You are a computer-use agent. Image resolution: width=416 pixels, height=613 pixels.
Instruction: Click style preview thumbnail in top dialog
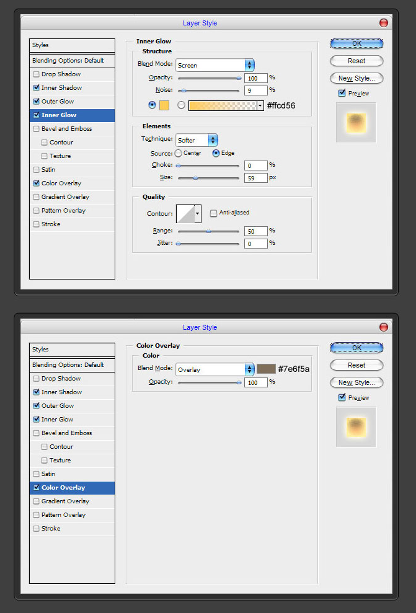356,123
